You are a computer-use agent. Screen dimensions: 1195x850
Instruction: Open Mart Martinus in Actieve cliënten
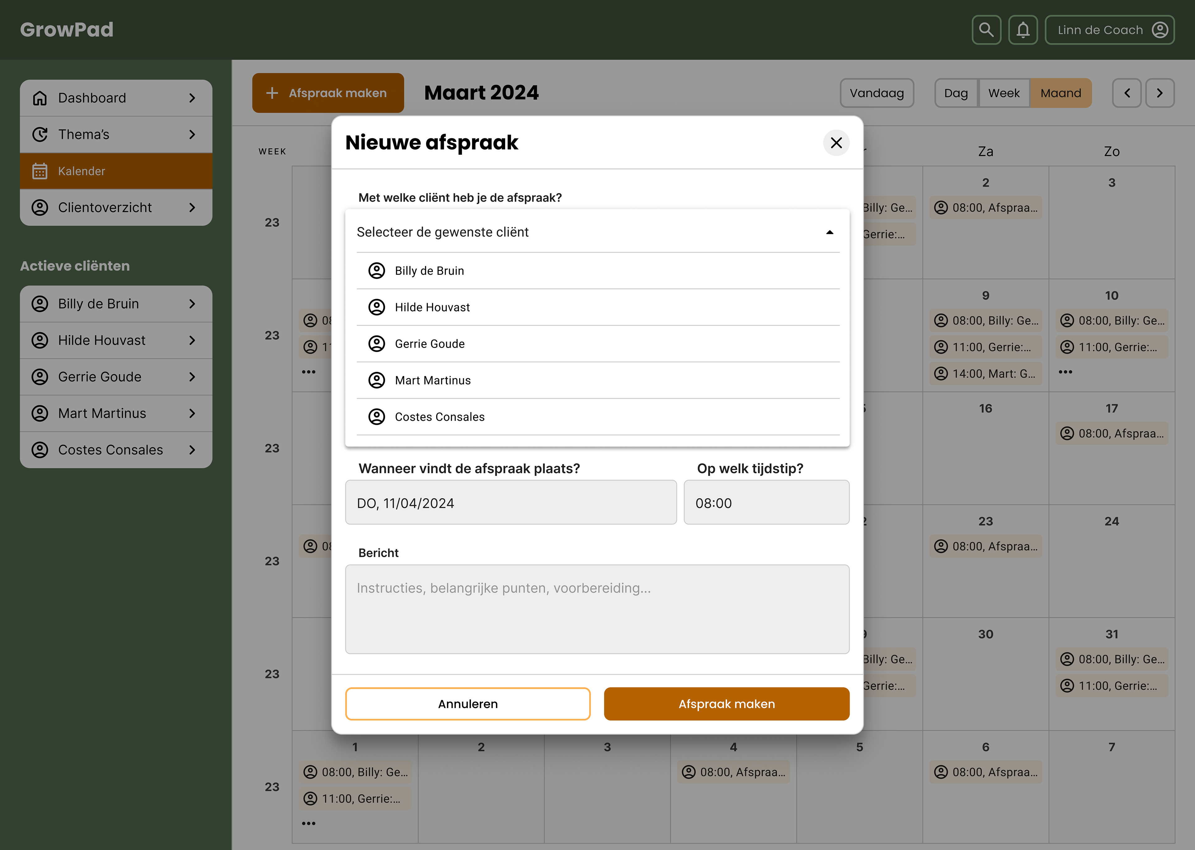tap(116, 414)
